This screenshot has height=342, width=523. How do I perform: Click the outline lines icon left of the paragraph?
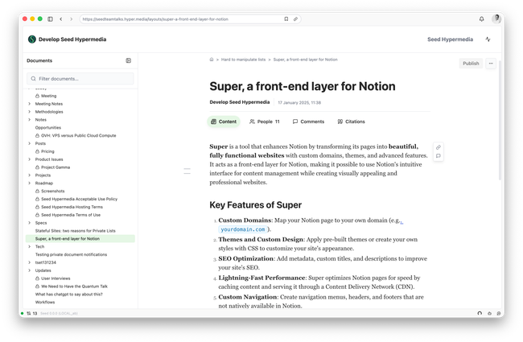(x=187, y=171)
